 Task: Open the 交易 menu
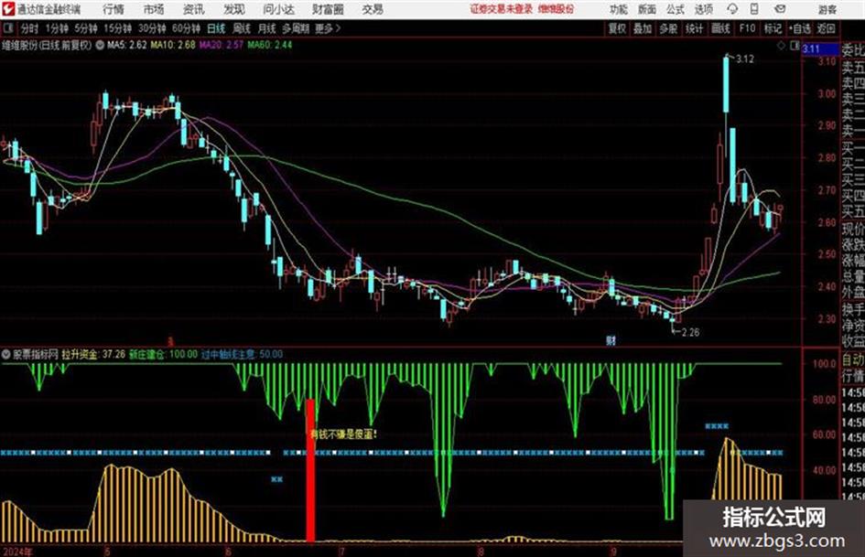[373, 9]
